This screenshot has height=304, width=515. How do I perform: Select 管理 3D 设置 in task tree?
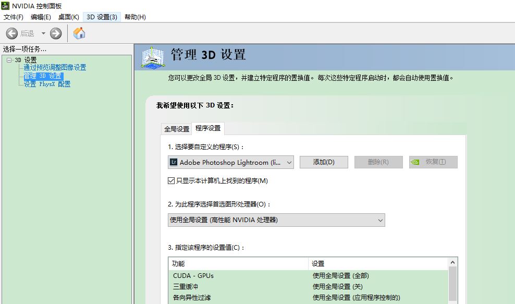(43, 76)
